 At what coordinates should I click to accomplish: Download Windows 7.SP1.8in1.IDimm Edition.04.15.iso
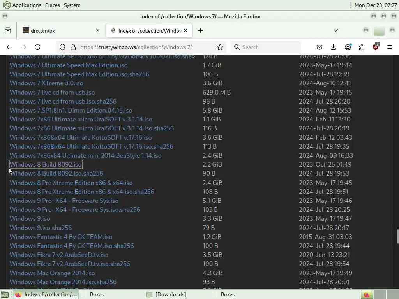coord(71,110)
